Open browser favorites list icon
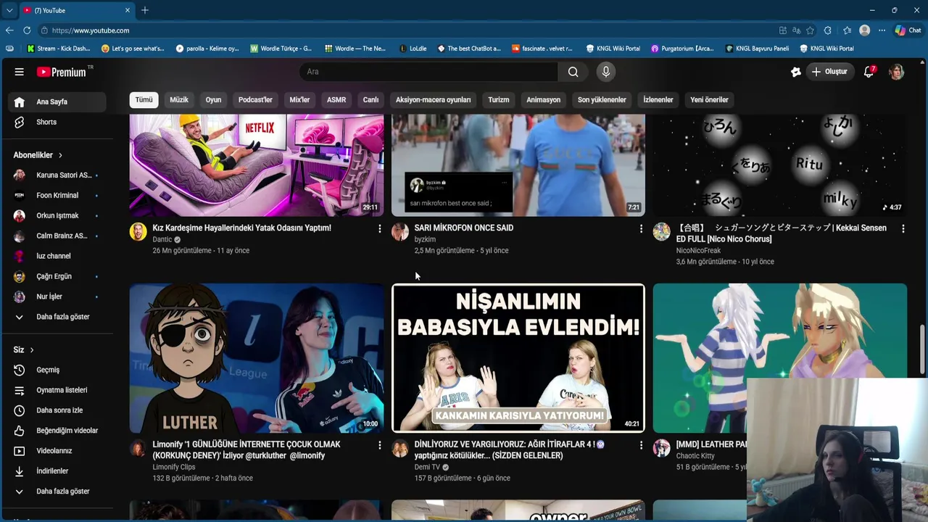 (x=847, y=30)
